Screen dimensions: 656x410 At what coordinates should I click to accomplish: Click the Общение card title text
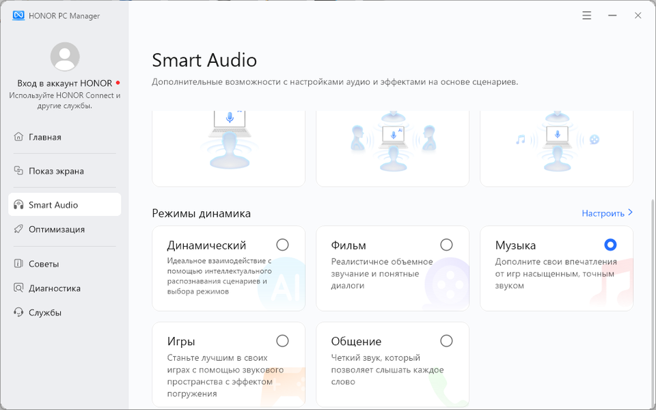pyautogui.click(x=356, y=342)
